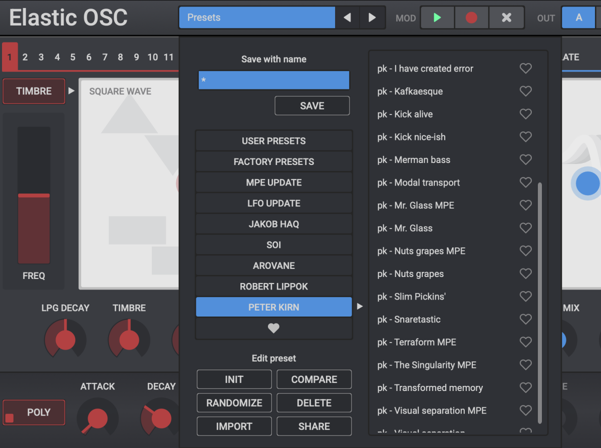601x448 pixels.
Task: Open the Presets dropdown bar
Action: [257, 17]
